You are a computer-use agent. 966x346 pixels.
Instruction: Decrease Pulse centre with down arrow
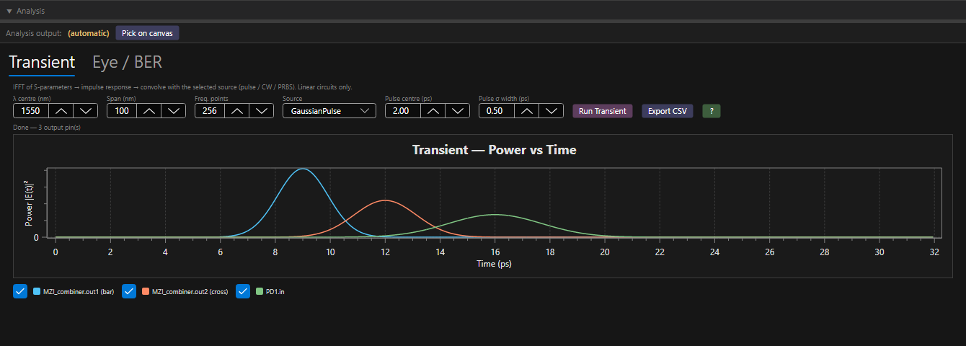coord(457,111)
